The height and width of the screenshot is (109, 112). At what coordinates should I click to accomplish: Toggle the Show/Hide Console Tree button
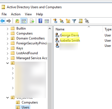(24, 21)
